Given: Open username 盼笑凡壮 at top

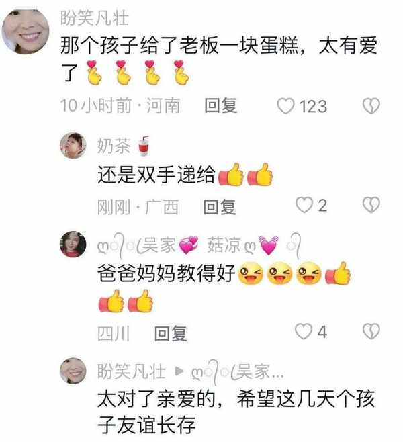Looking at the screenshot, I should pos(95,18).
